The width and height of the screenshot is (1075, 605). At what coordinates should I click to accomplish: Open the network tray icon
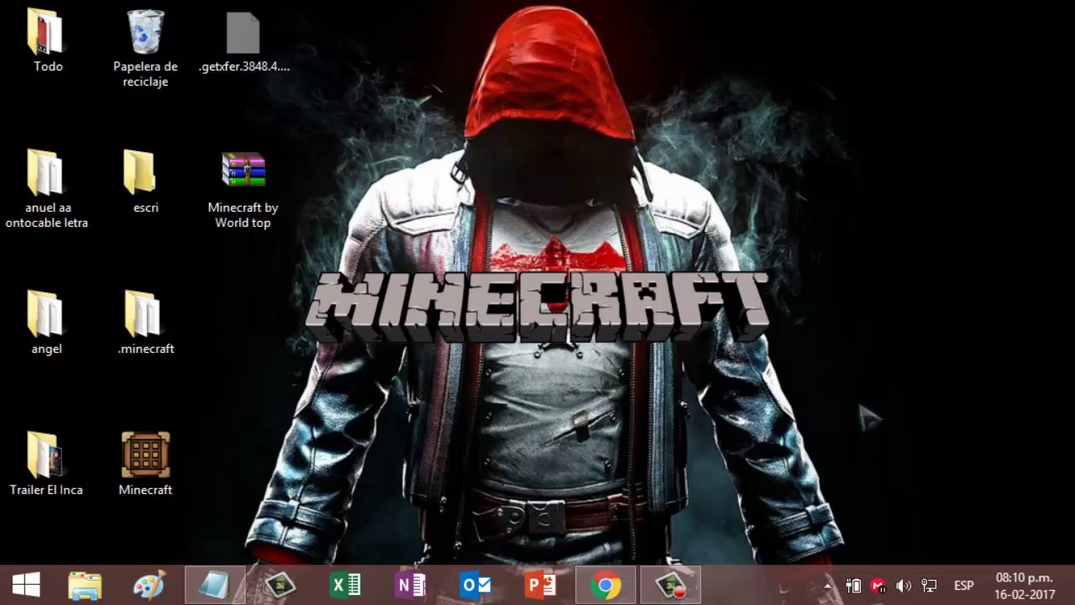[x=929, y=586]
